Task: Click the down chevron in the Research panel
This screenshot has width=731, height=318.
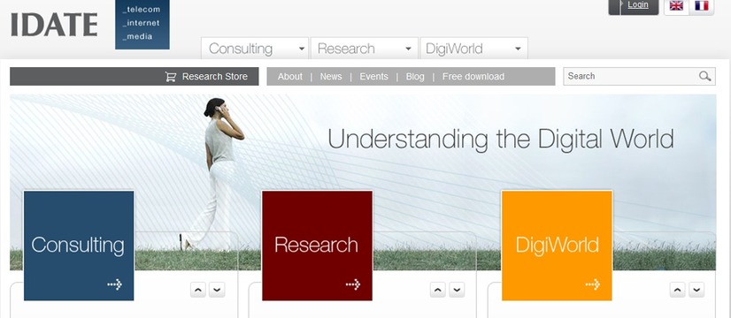Action: (x=457, y=290)
